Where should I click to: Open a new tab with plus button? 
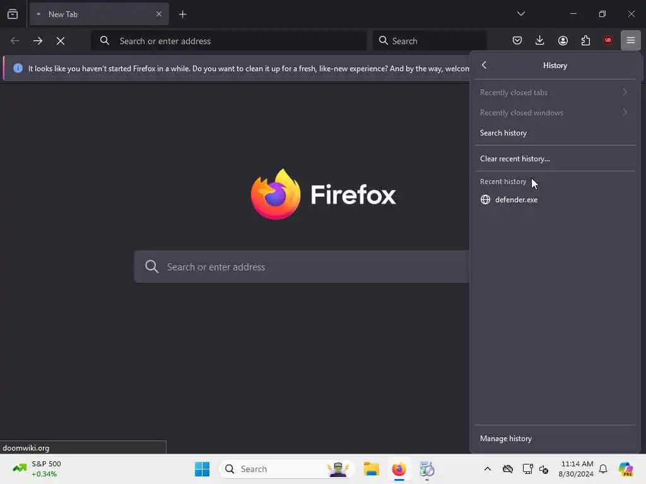pyautogui.click(x=182, y=14)
